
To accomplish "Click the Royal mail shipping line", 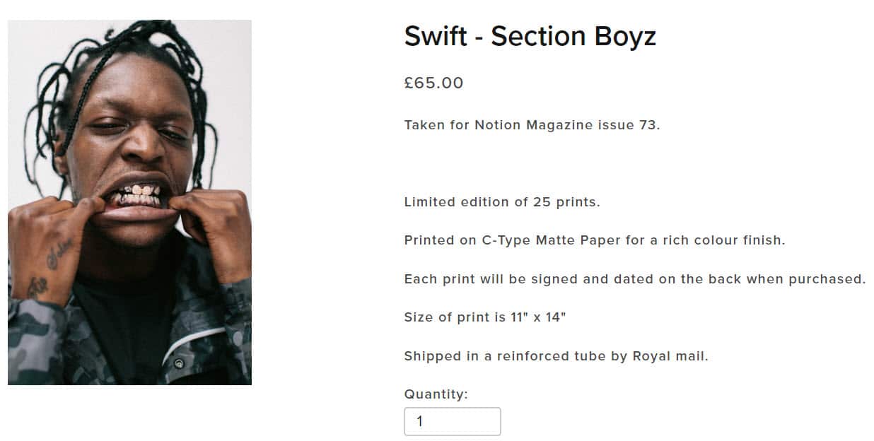I will click(x=556, y=356).
